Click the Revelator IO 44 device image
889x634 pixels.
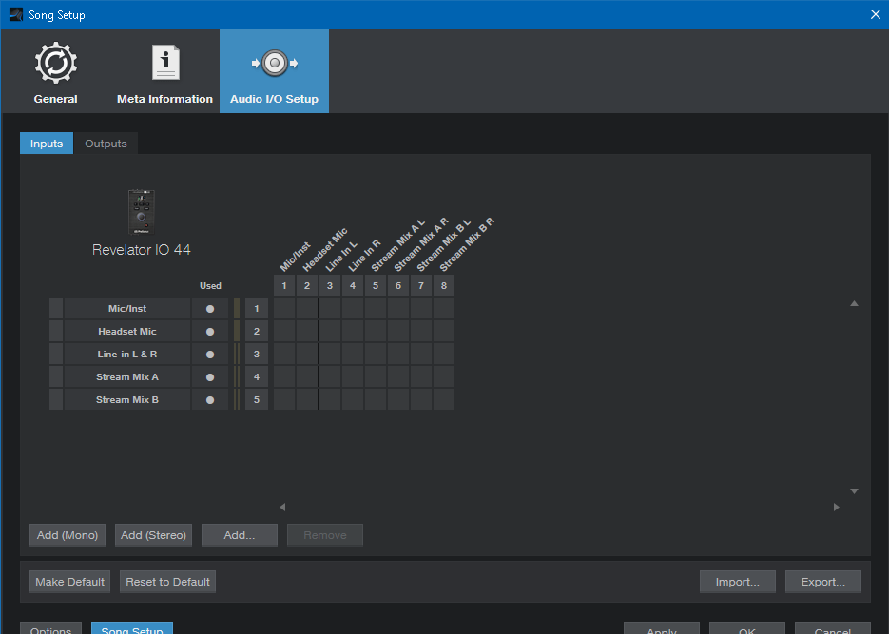[x=141, y=212]
